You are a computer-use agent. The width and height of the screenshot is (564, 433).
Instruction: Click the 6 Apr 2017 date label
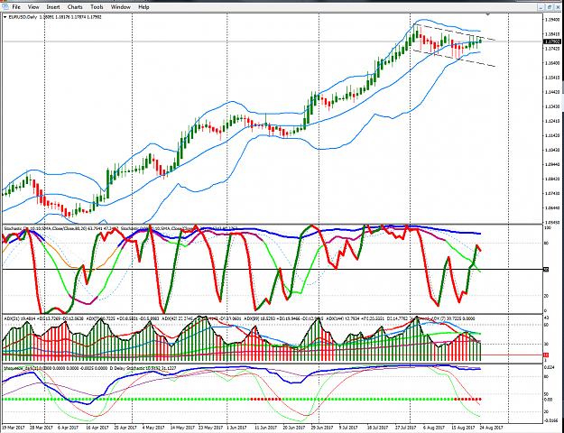(x=69, y=428)
